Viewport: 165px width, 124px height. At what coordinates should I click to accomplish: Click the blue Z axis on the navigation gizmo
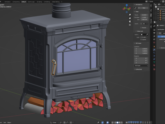point(126,5)
